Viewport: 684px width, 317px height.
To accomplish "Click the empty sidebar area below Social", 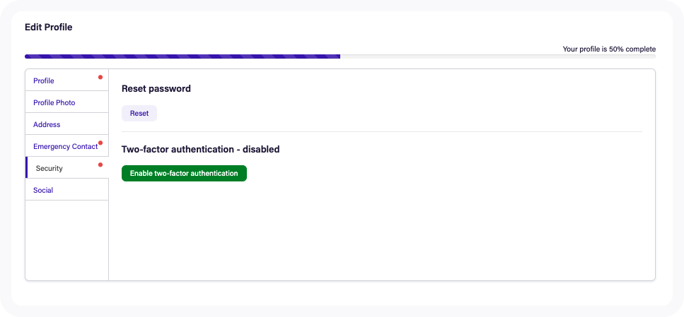I will [66, 240].
